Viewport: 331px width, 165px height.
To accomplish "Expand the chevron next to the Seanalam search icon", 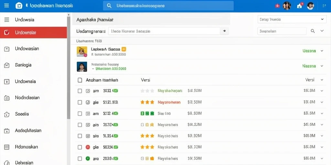I will pyautogui.click(x=322, y=31).
